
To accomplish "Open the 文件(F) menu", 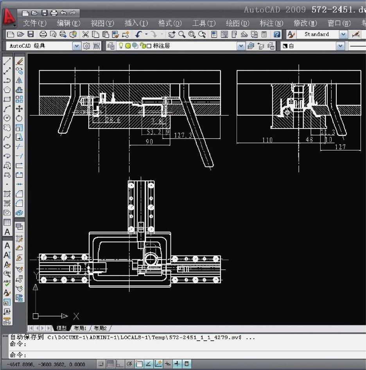I will point(34,23).
